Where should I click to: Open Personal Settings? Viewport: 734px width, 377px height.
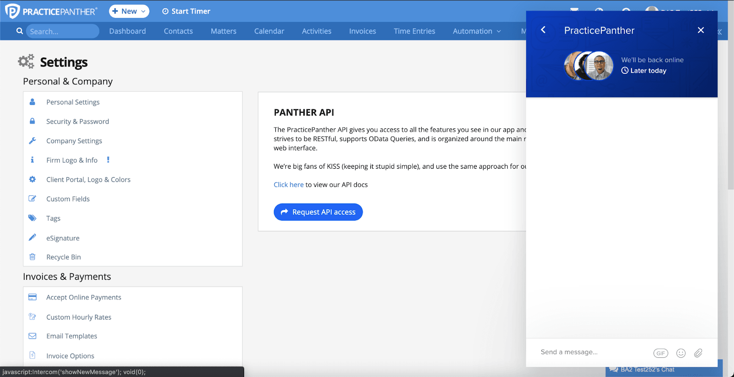[73, 102]
